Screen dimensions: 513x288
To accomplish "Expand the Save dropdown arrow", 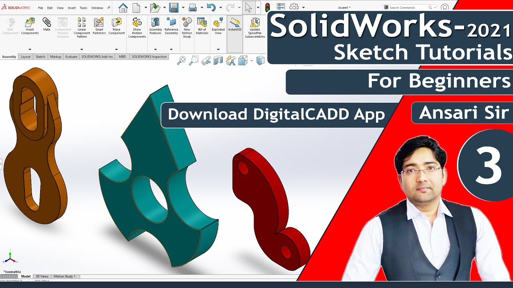I will pos(183,8).
